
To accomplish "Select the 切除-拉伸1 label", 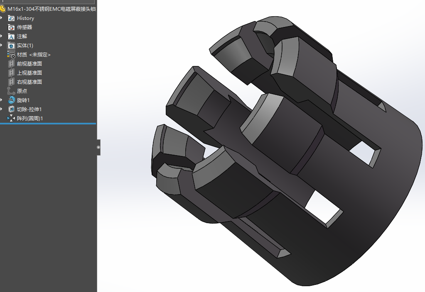I will tap(29, 109).
